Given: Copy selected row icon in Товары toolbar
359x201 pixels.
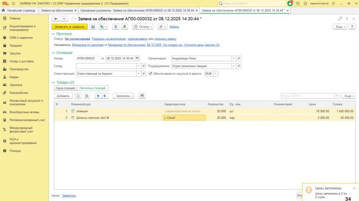Looking at the screenshot, I should 78,96.
